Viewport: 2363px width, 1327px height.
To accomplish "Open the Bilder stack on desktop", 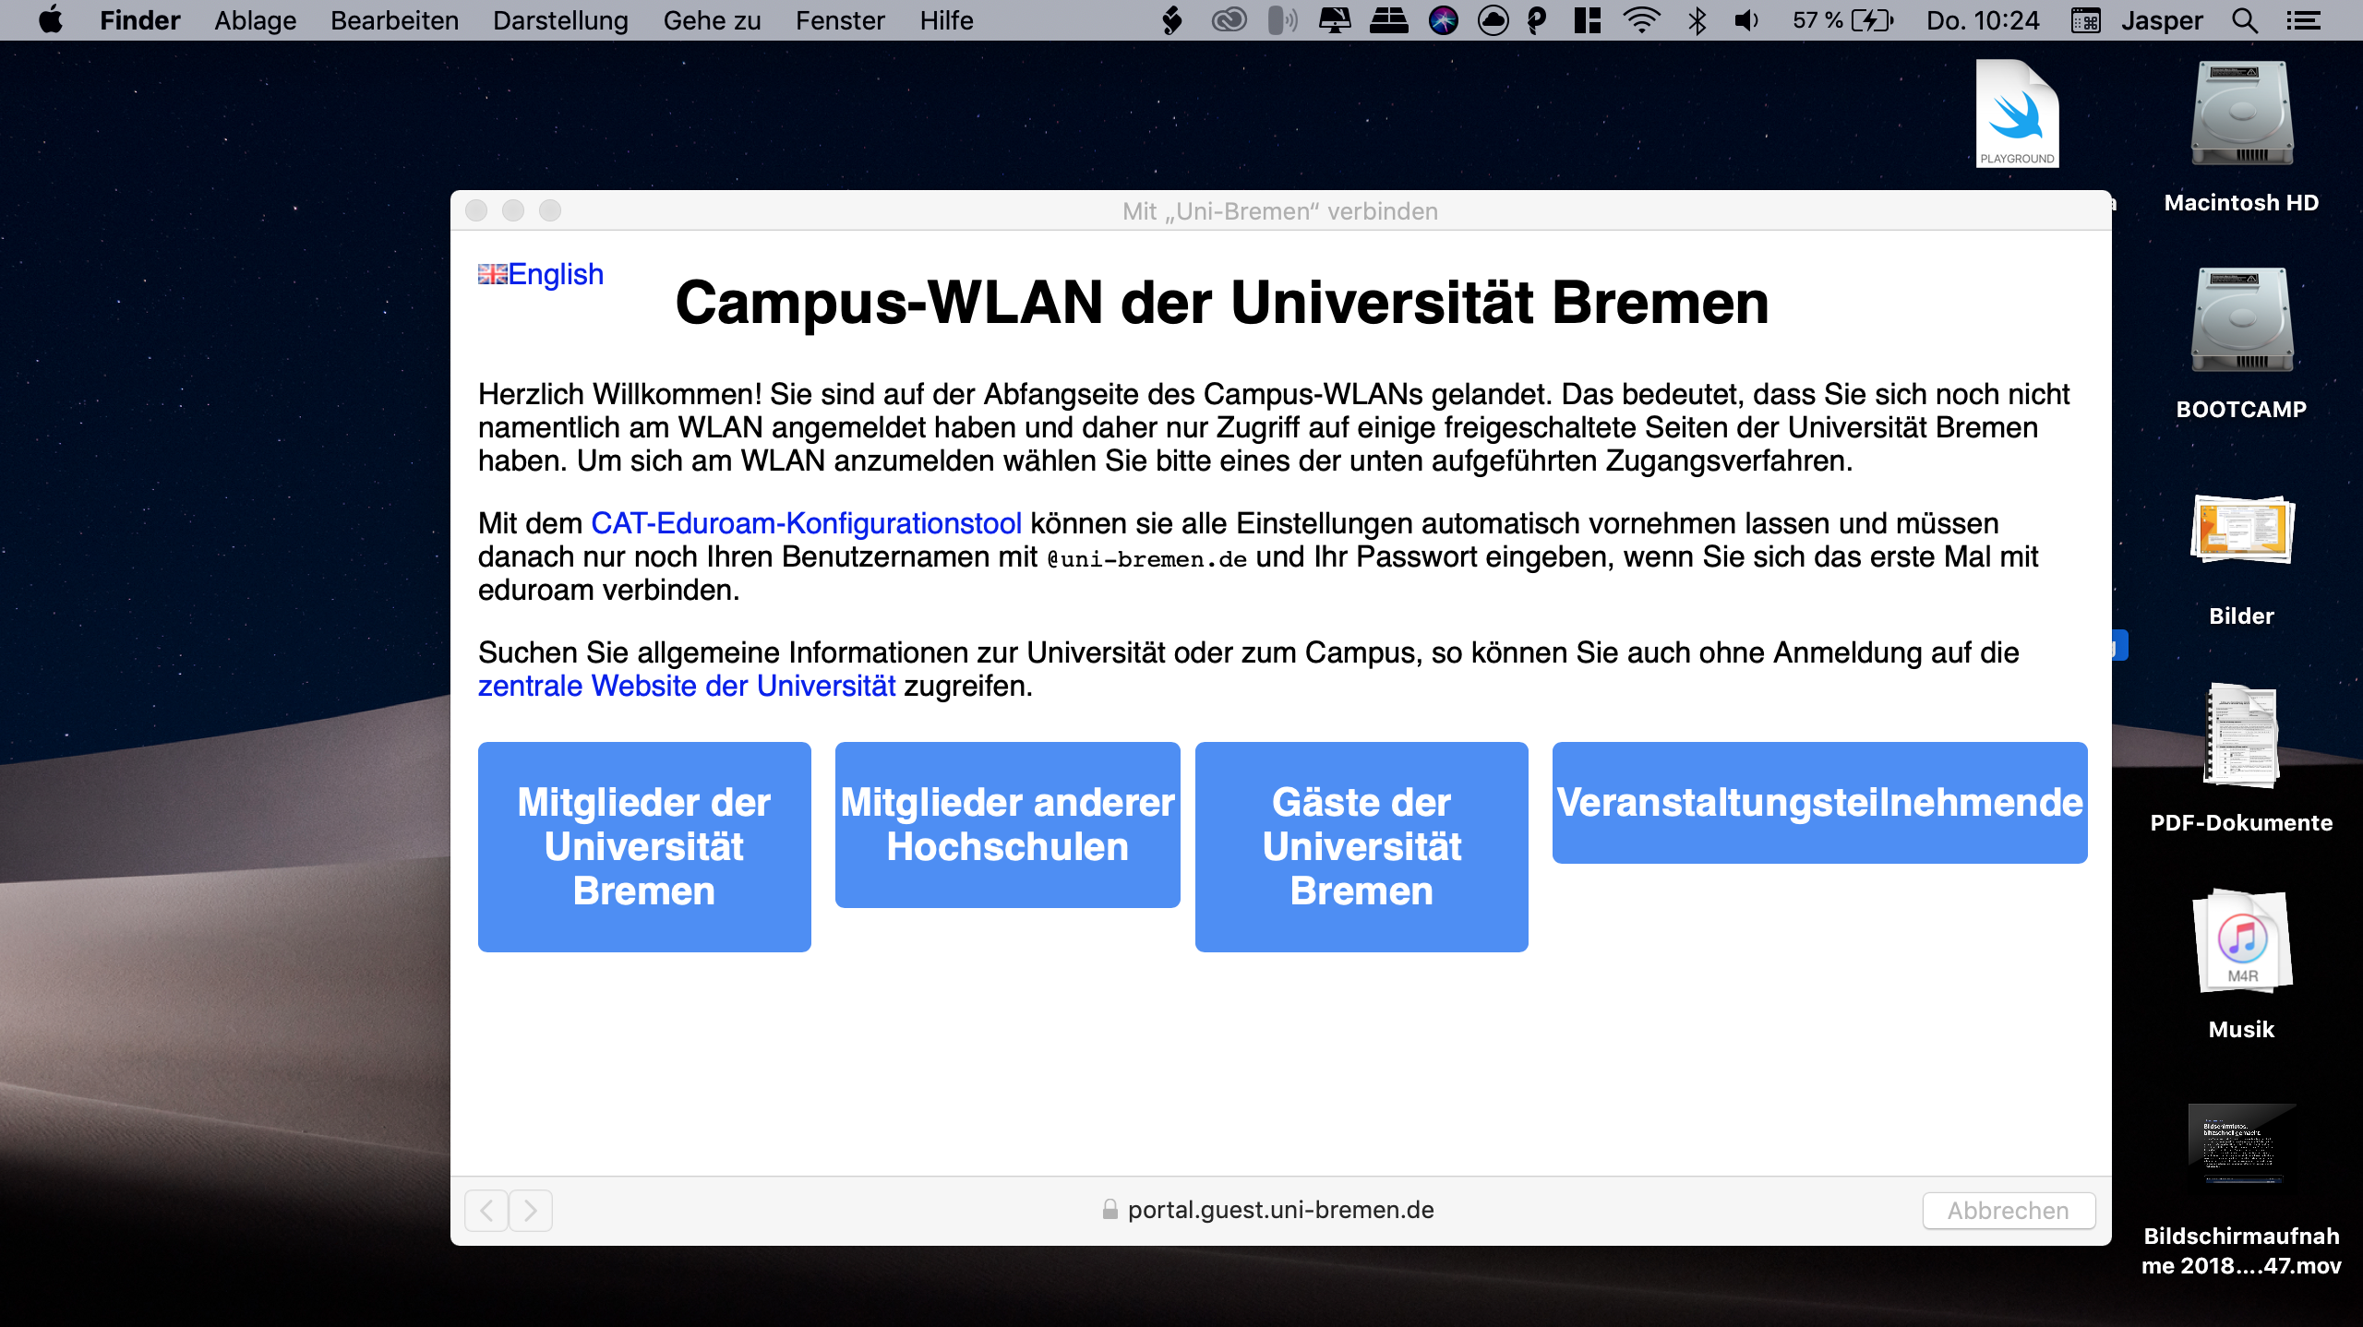I will click(x=2241, y=530).
